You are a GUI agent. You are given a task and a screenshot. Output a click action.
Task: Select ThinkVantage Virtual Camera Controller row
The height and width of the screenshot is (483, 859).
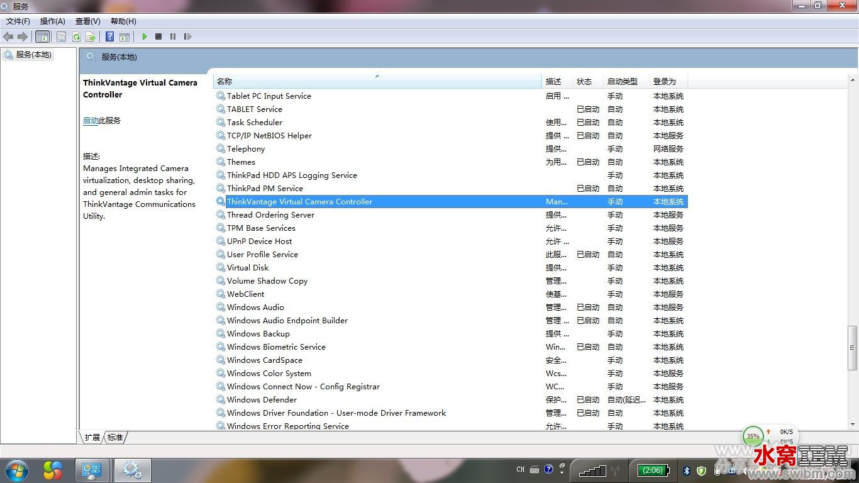pyautogui.click(x=451, y=202)
